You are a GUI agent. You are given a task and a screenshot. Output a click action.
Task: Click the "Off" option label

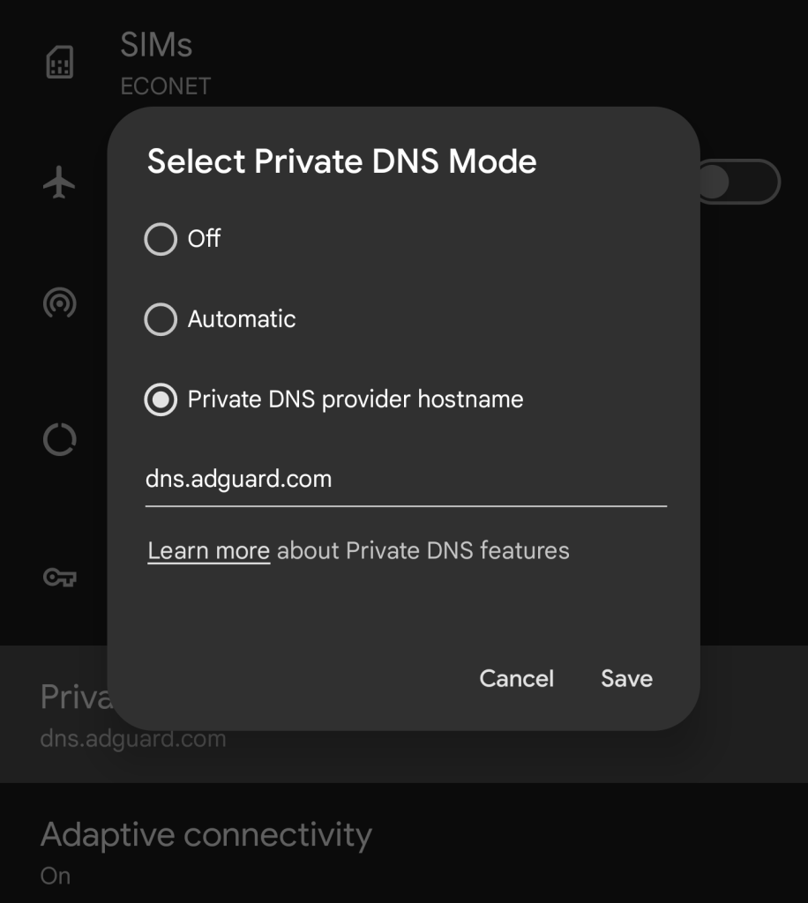pos(205,239)
